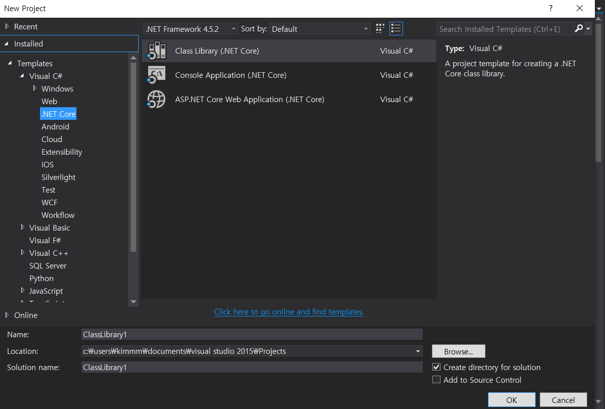This screenshot has height=409, width=605.
Task: Click the project Name input field
Action: pyautogui.click(x=252, y=334)
